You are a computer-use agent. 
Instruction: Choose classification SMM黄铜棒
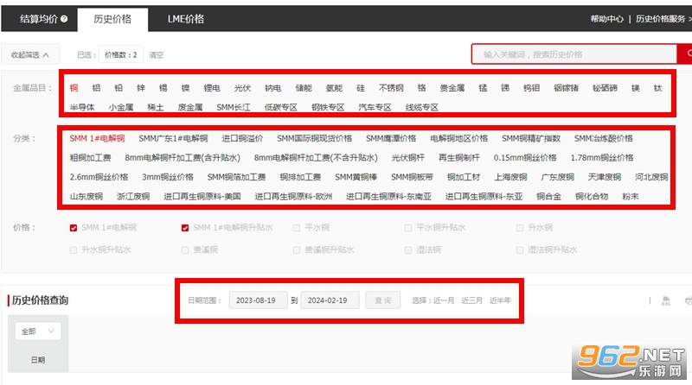356,177
